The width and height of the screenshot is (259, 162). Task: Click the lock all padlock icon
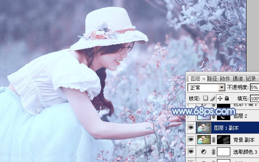click(227, 98)
